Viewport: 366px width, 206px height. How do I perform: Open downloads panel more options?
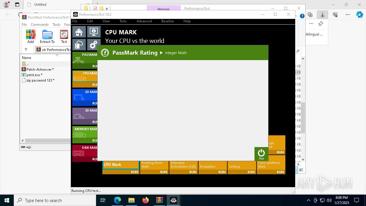311,23
